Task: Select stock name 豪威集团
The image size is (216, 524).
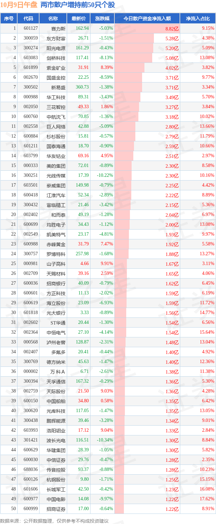Action: tap(56, 185)
